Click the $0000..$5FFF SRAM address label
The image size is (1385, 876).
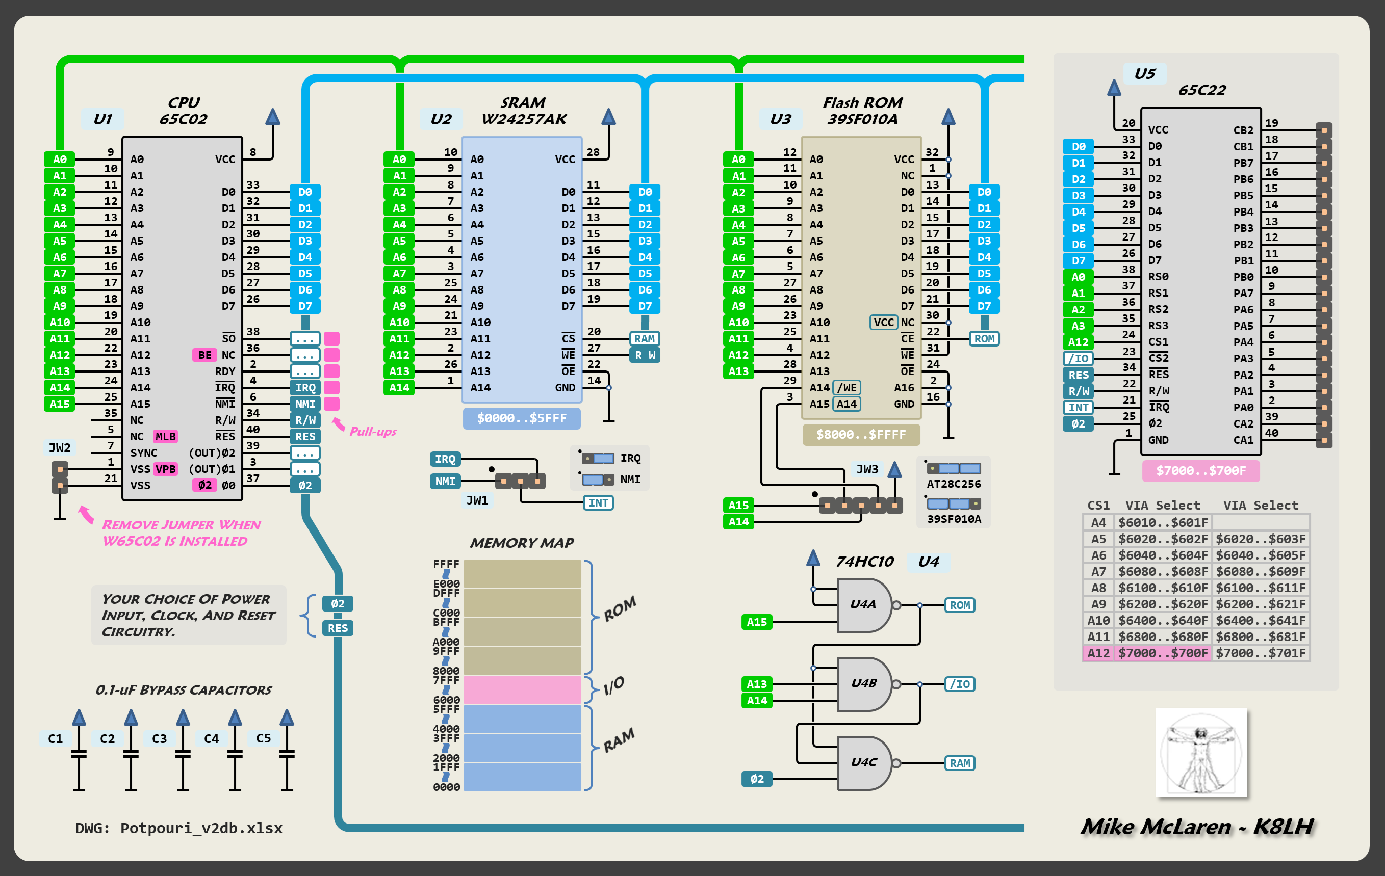[x=522, y=418]
